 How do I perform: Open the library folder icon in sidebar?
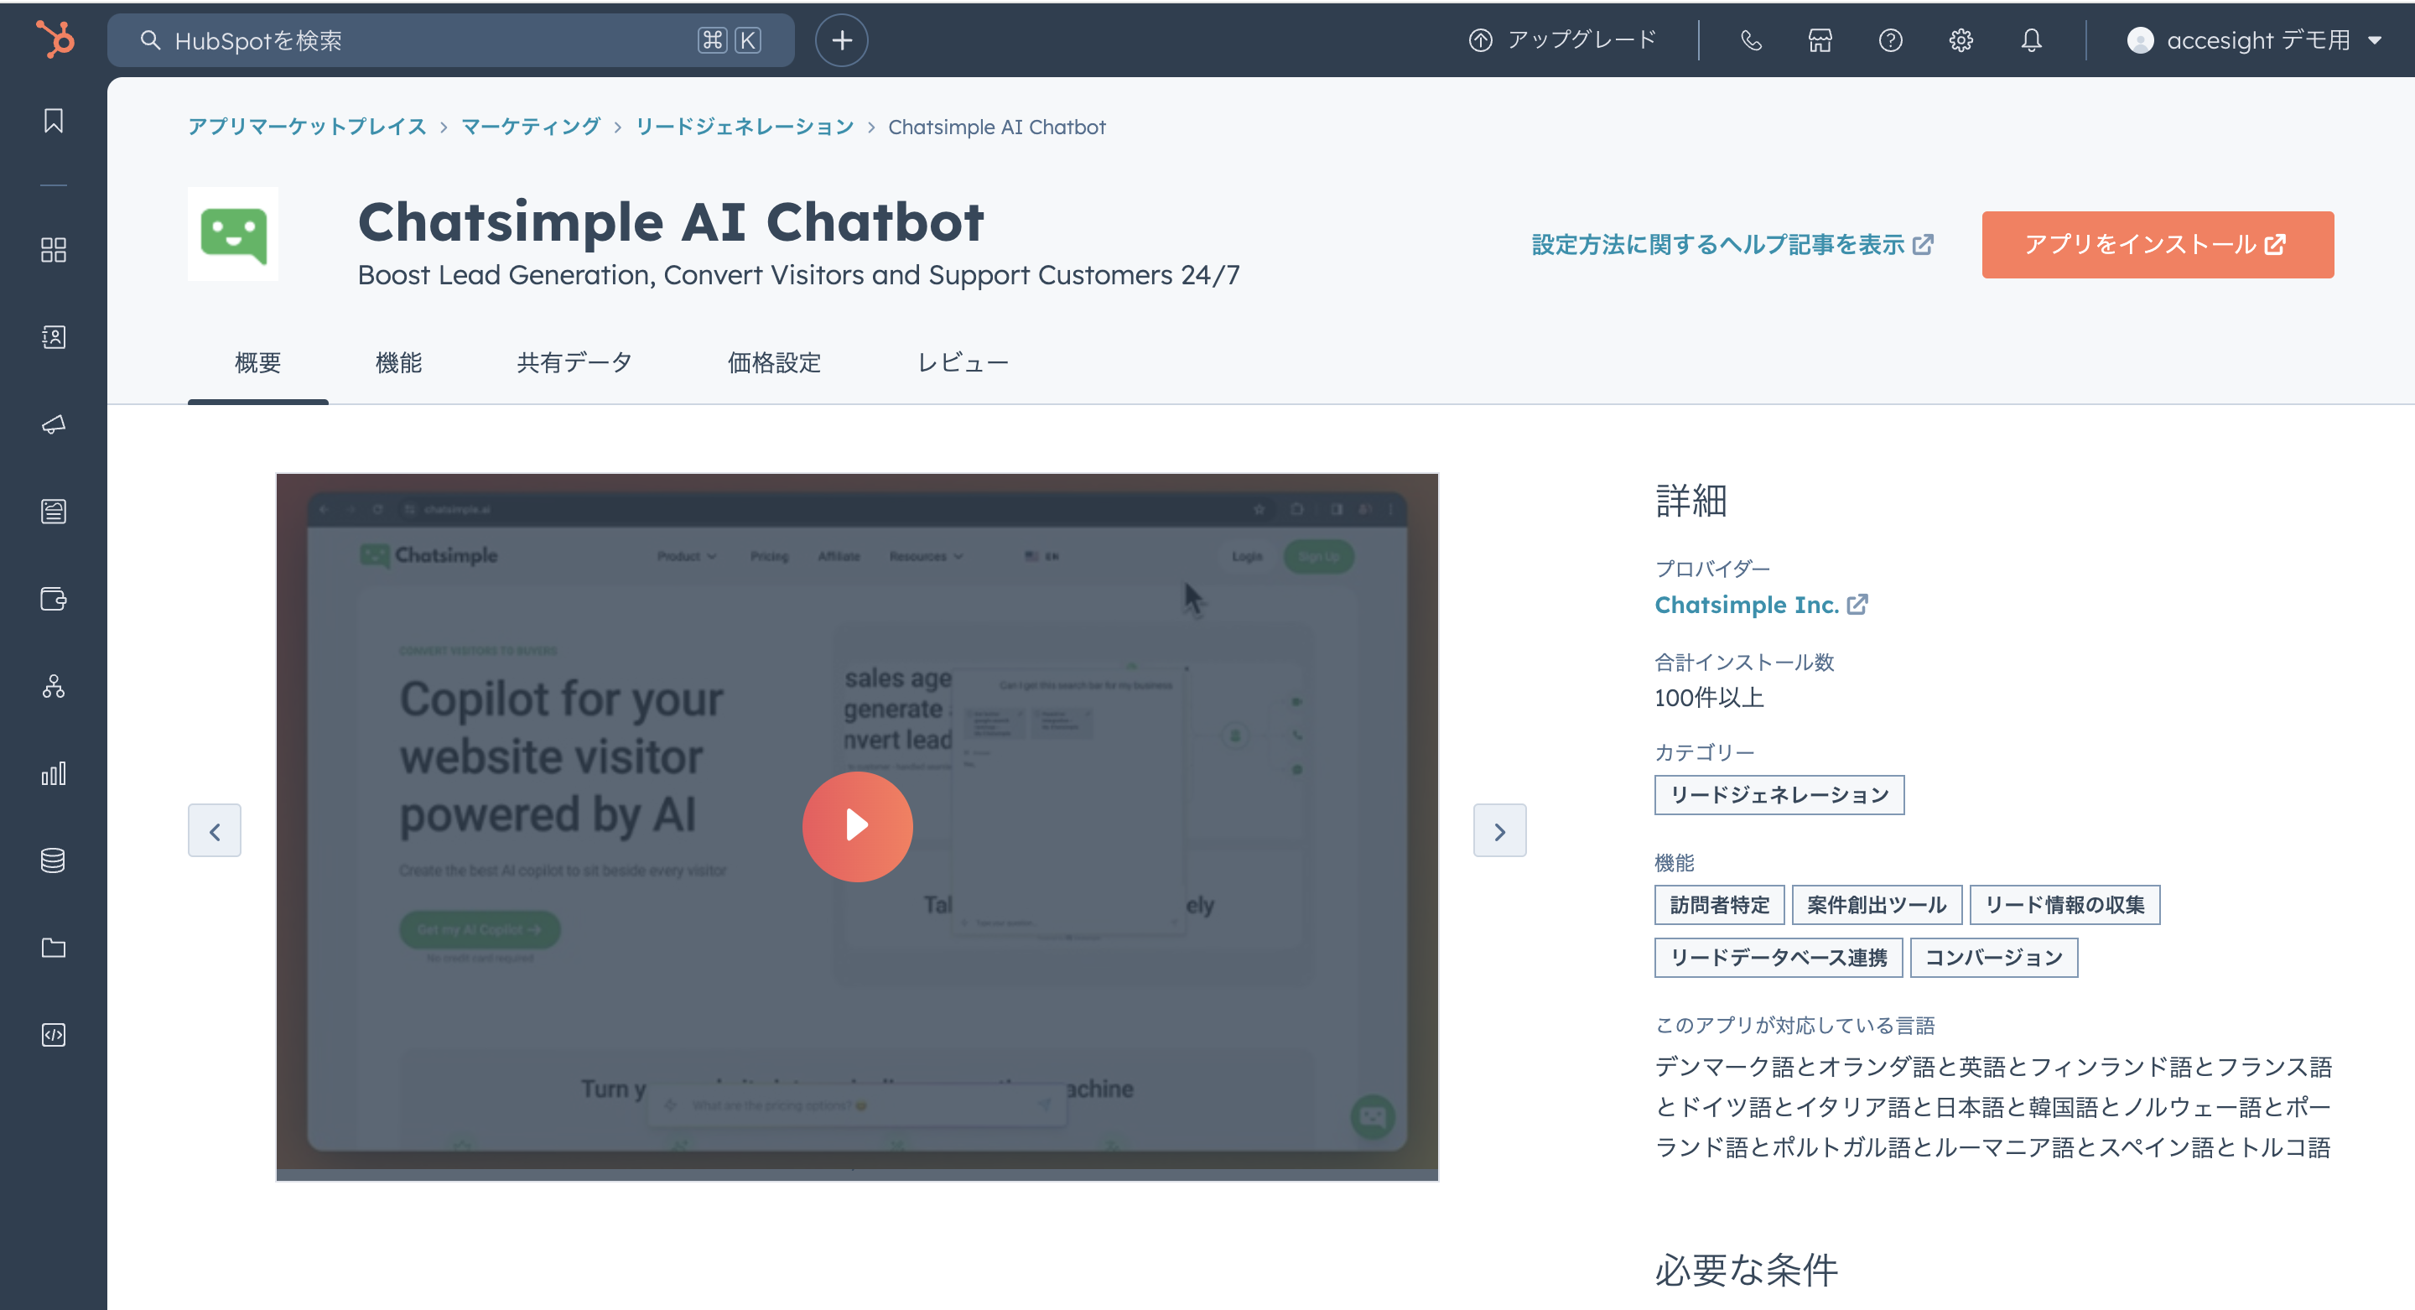point(54,947)
